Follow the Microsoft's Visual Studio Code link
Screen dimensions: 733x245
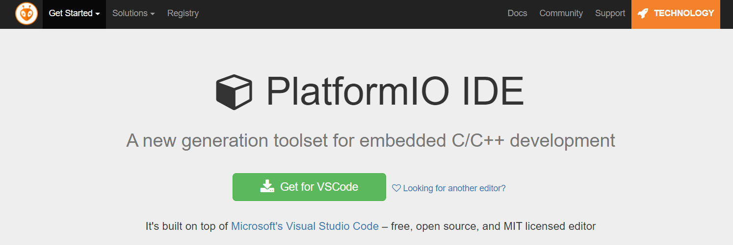click(305, 226)
